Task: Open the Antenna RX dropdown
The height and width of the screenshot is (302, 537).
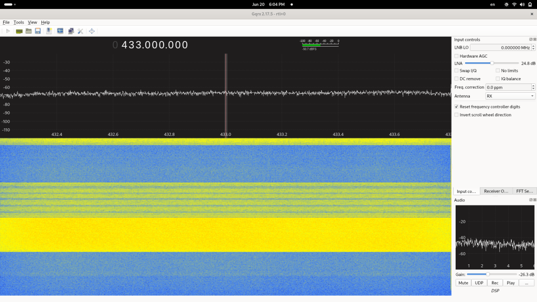Action: coord(510,96)
